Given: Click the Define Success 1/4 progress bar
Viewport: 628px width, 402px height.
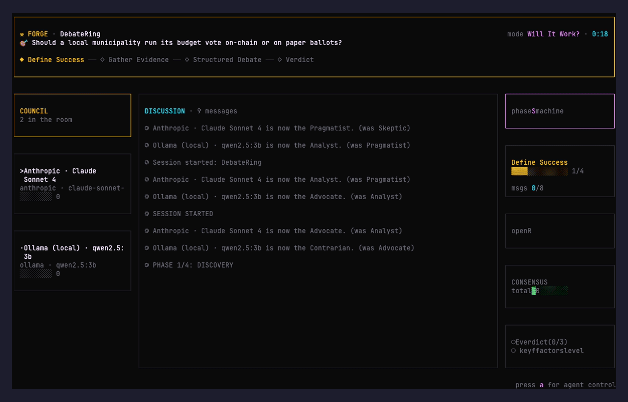Looking at the screenshot, I should [x=538, y=172].
